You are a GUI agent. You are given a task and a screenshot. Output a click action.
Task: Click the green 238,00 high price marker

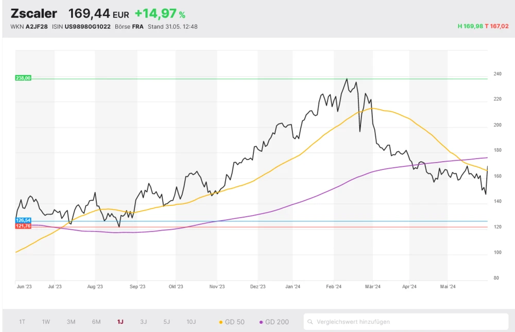tap(24, 78)
